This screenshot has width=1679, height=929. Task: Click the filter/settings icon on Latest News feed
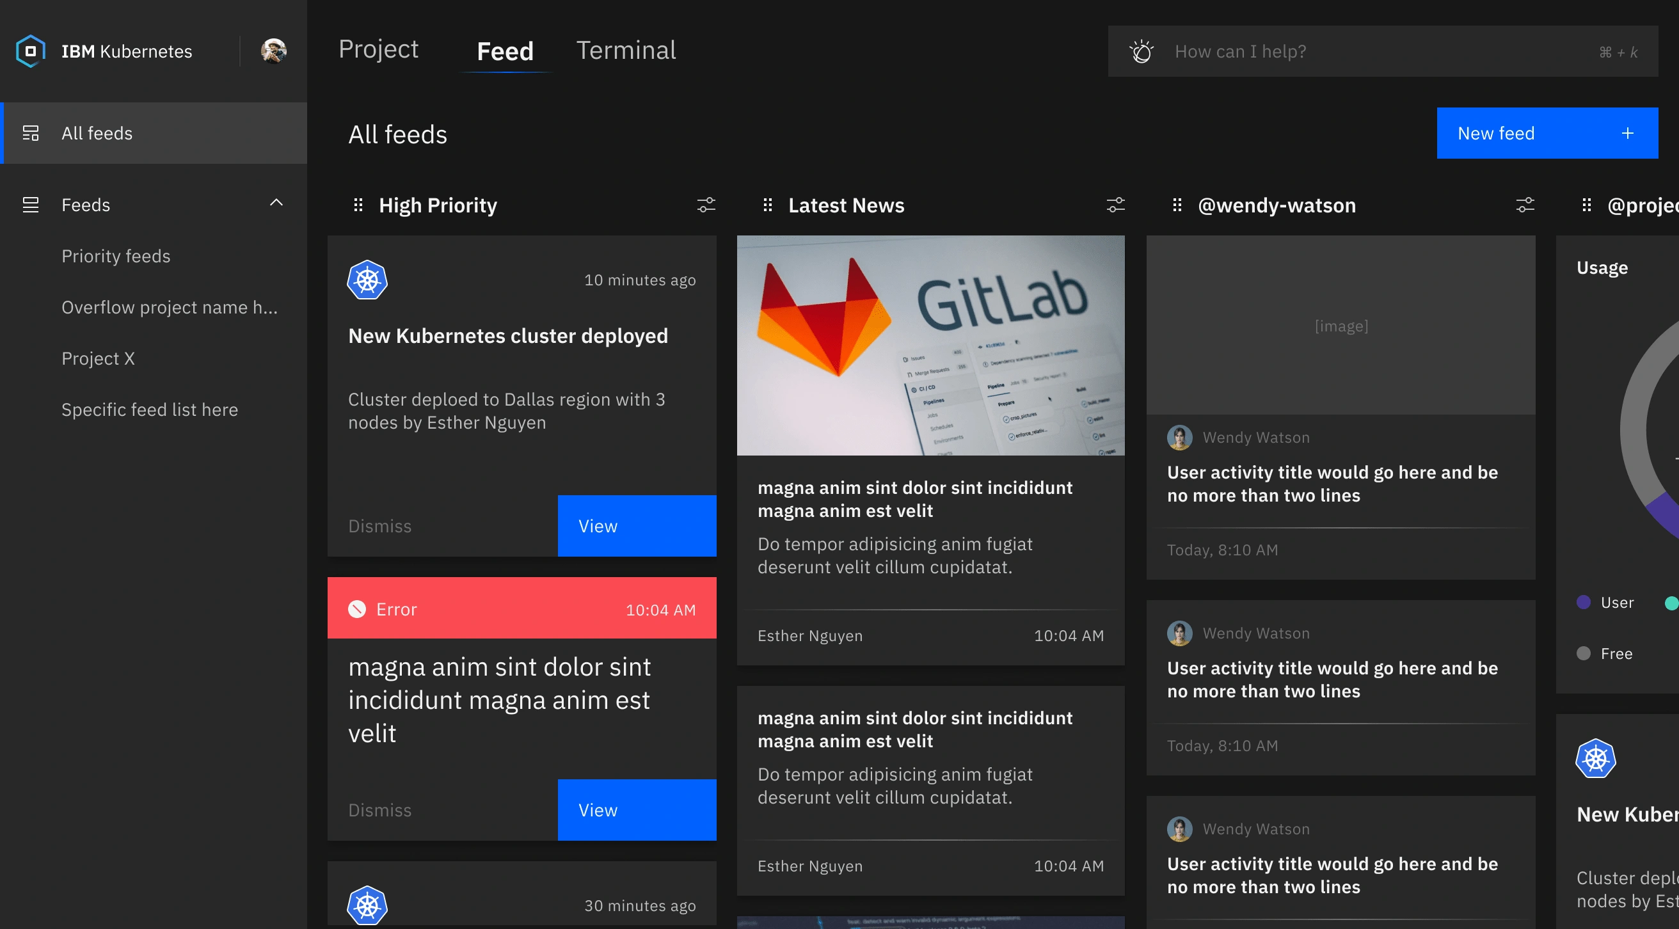pyautogui.click(x=1114, y=205)
